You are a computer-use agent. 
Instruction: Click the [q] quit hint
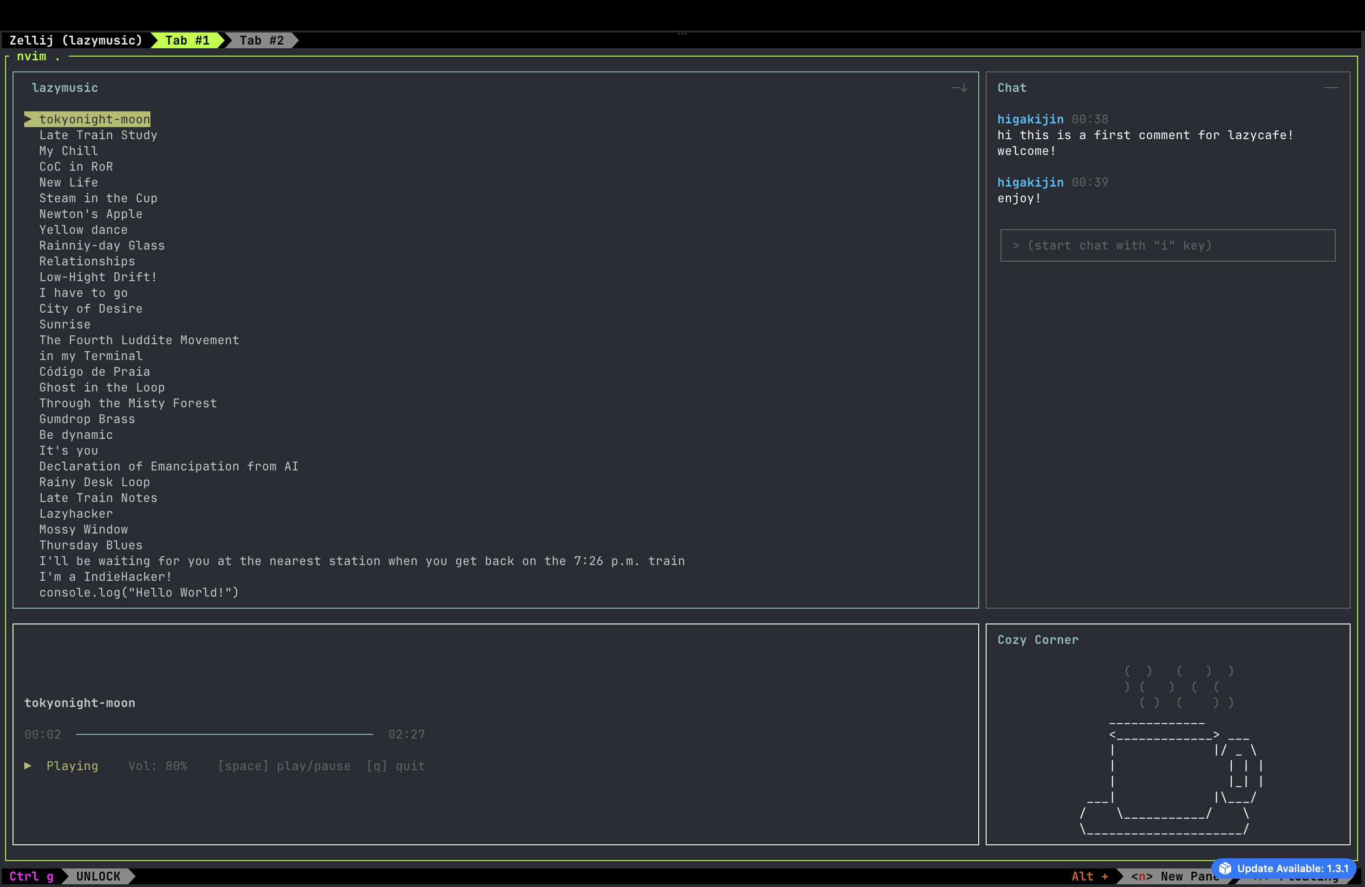click(x=396, y=766)
